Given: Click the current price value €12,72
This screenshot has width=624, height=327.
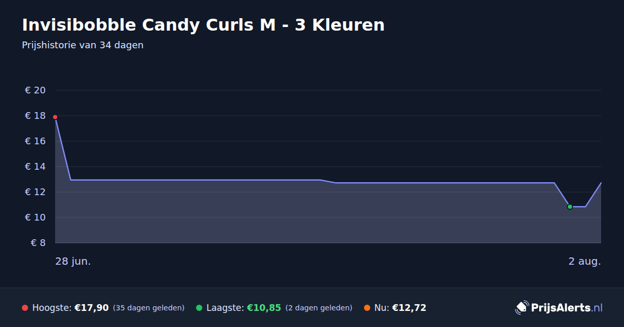Looking at the screenshot, I should coord(409,308).
